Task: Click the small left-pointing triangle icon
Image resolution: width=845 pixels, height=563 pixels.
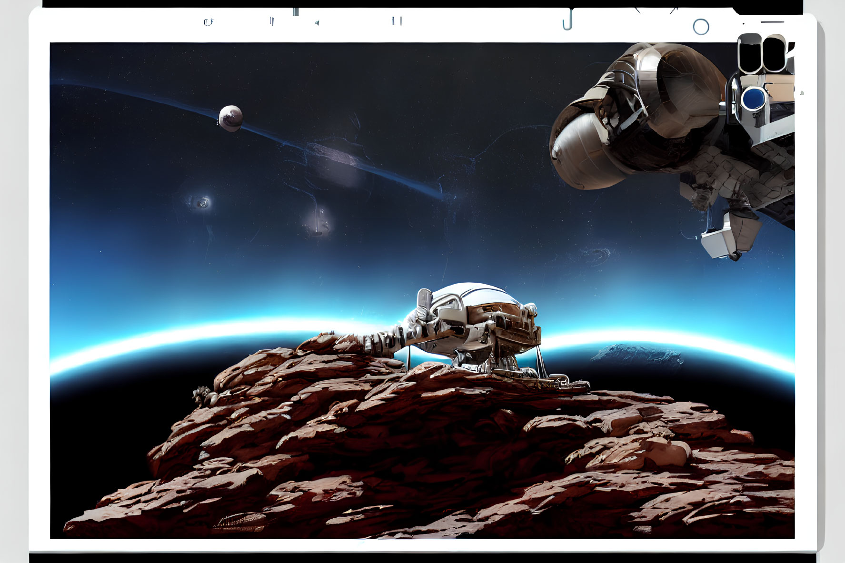Action: coord(317,22)
